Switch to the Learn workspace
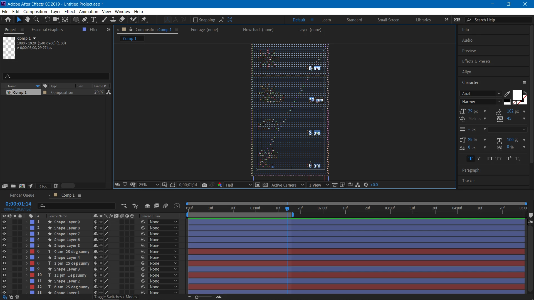 pos(326,20)
